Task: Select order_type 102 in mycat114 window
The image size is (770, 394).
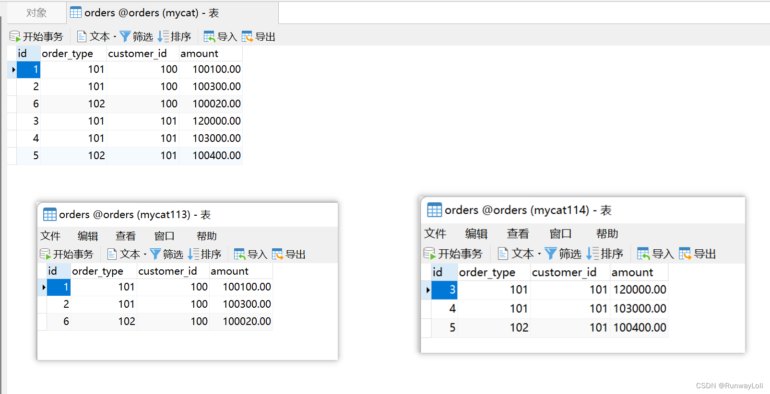Action: tap(494, 328)
